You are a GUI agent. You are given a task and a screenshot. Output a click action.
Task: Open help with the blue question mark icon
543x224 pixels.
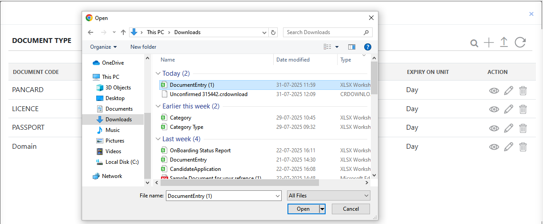(367, 47)
